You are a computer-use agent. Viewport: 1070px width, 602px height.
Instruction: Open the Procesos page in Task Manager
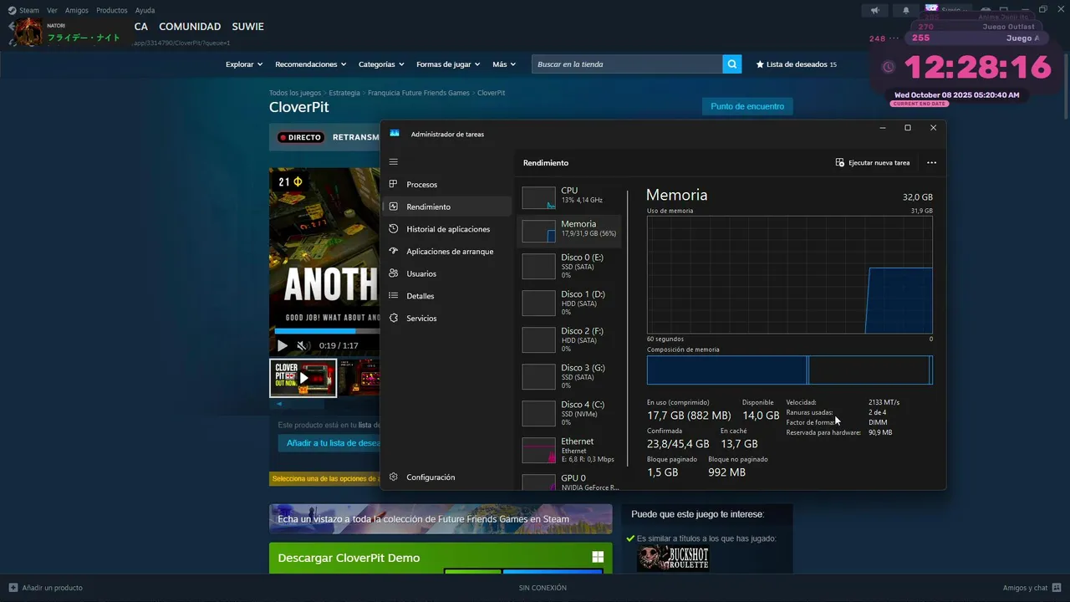(447, 185)
